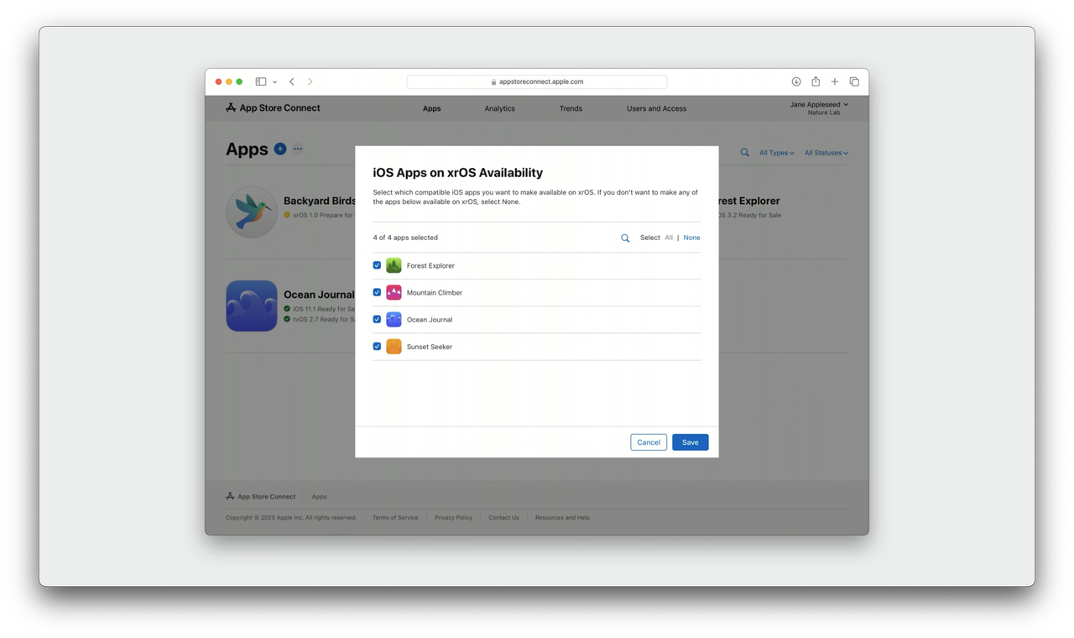Click the Cancel button
The width and height of the screenshot is (1074, 638).
pyautogui.click(x=649, y=442)
